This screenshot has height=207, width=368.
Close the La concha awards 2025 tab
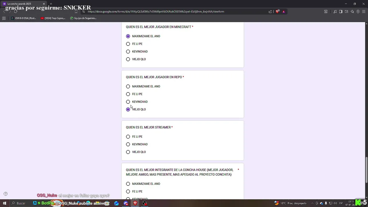tap(44, 4)
